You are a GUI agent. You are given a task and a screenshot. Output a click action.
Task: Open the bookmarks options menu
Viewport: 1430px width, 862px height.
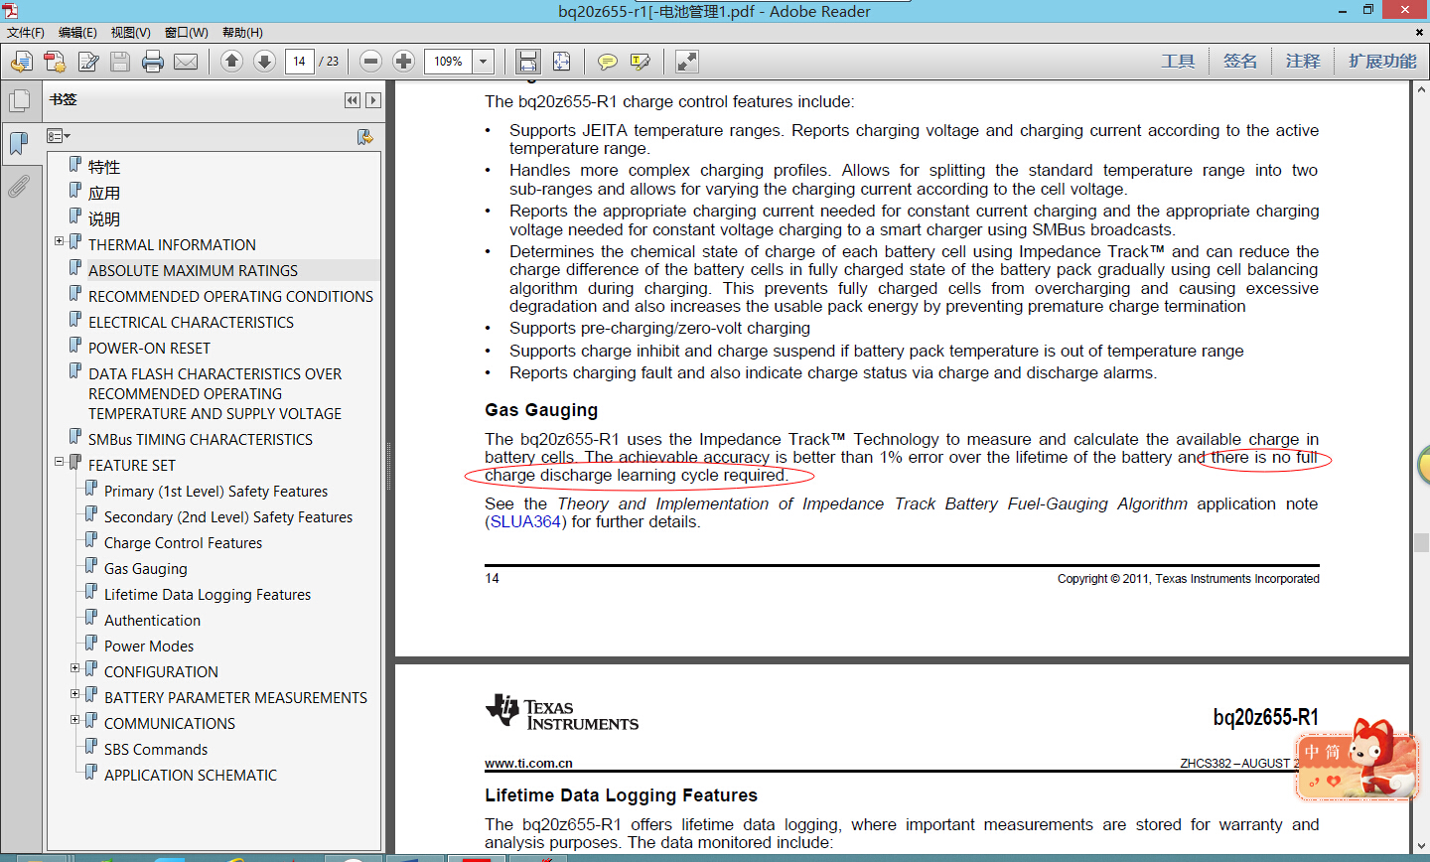coord(59,136)
